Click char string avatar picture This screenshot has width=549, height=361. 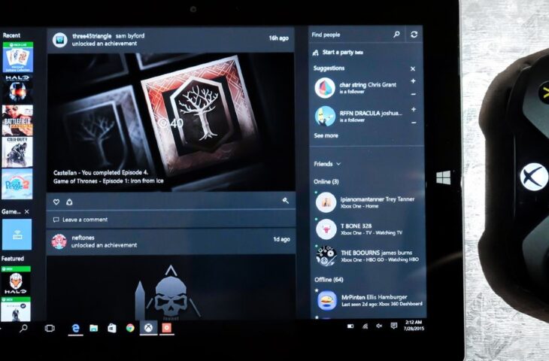325,87
